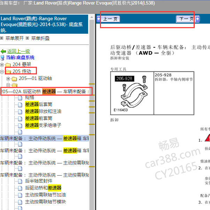Viewport: 210px width, 210px height.
Task: Open the 差速器后套筒 page
Action: click(x=39, y=104)
